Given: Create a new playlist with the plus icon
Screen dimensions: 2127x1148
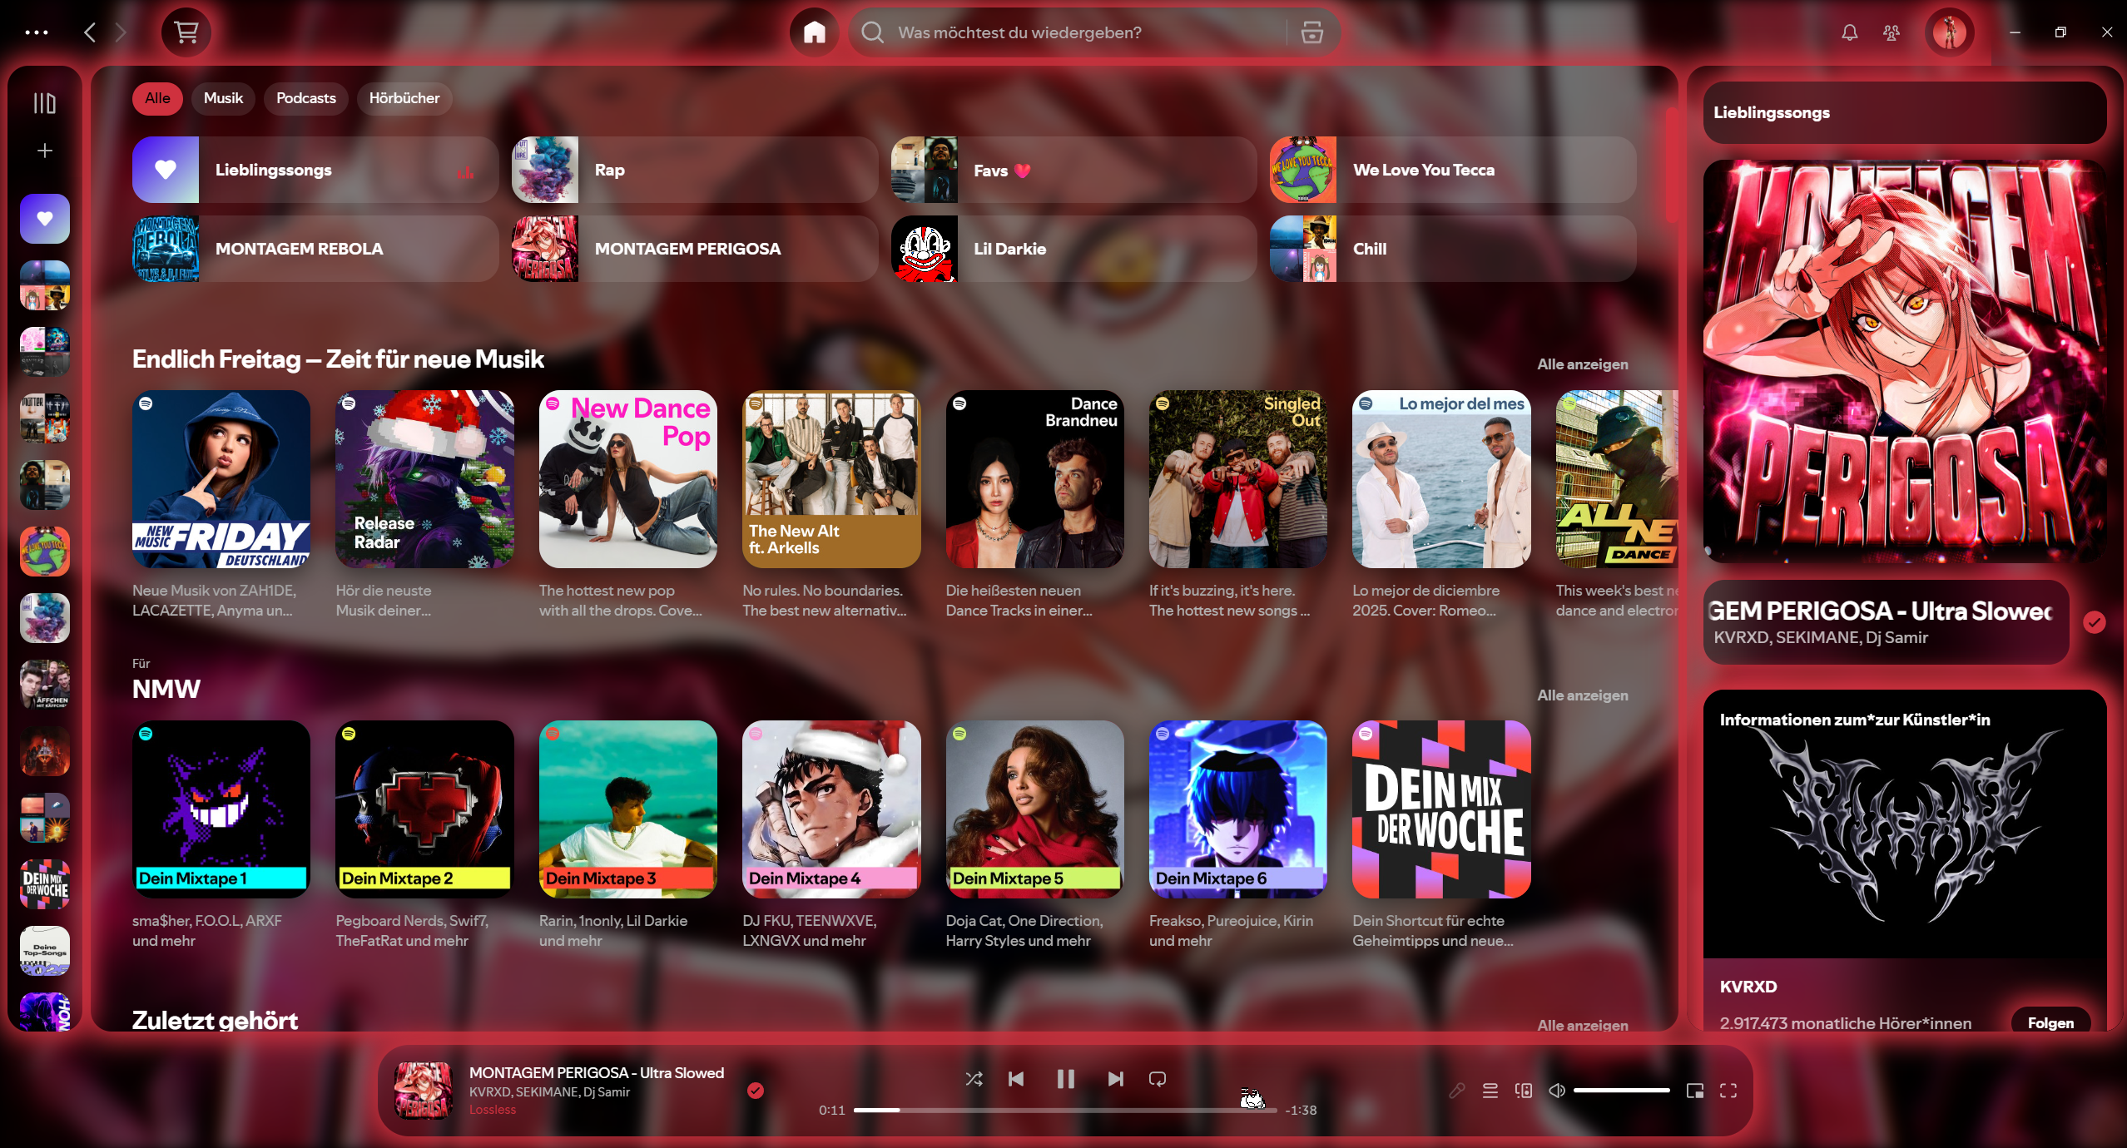Looking at the screenshot, I should click(43, 151).
